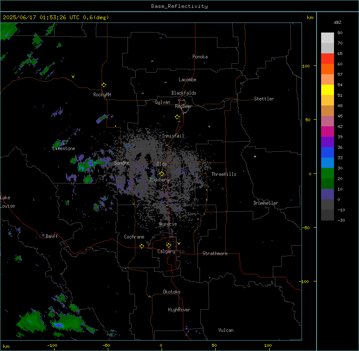Image resolution: width=359 pixels, height=351 pixels.
Task: Select the violet 39 dBZ legend swatch
Action: 327,142
